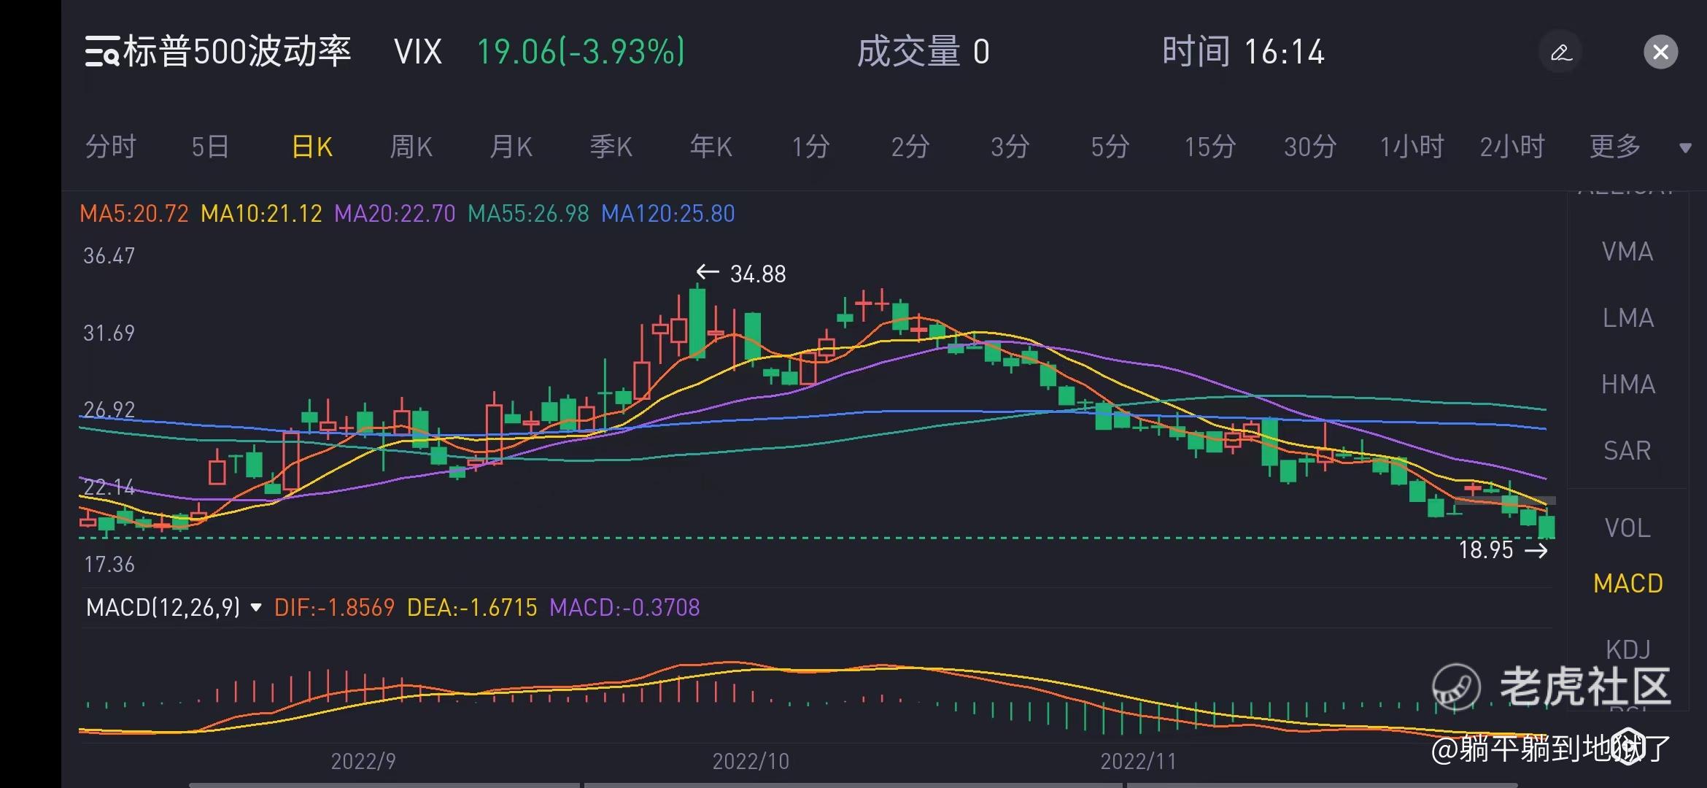The image size is (1707, 788).
Task: Toggle the SAR indicator overlay
Action: pyautogui.click(x=1627, y=451)
